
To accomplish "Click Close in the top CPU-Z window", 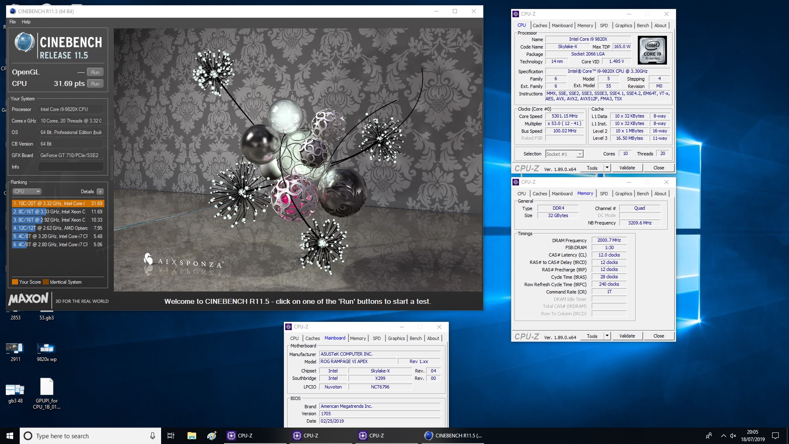I will 659,168.
